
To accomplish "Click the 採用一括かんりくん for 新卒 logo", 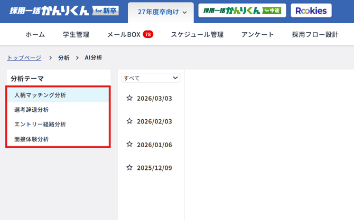I will (64, 11).
